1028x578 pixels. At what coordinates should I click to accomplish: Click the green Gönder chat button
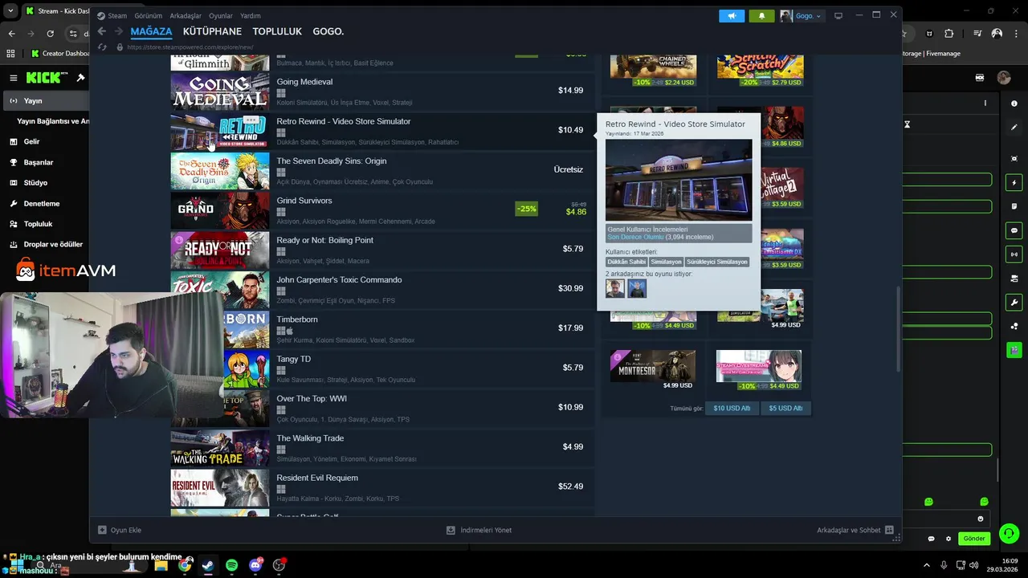(974, 539)
